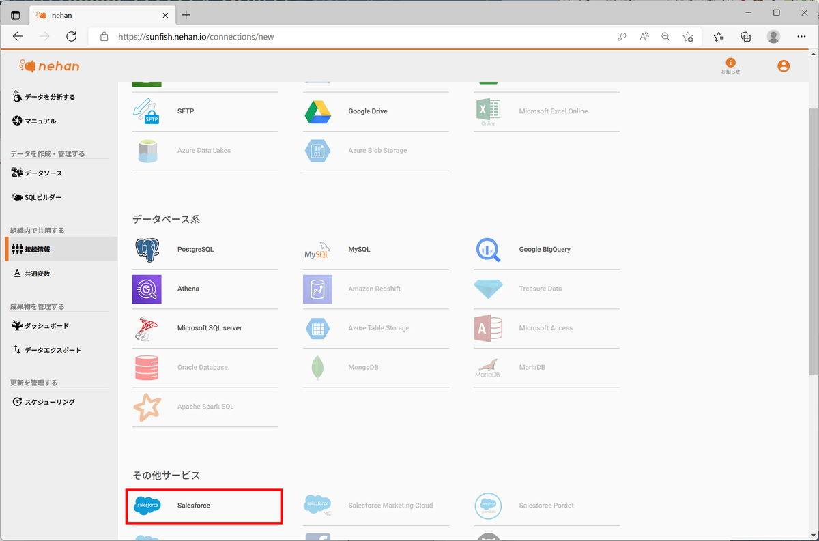Viewport: 819px width, 541px height.
Task: Choose the Oracle Database icon
Action: [x=147, y=368]
